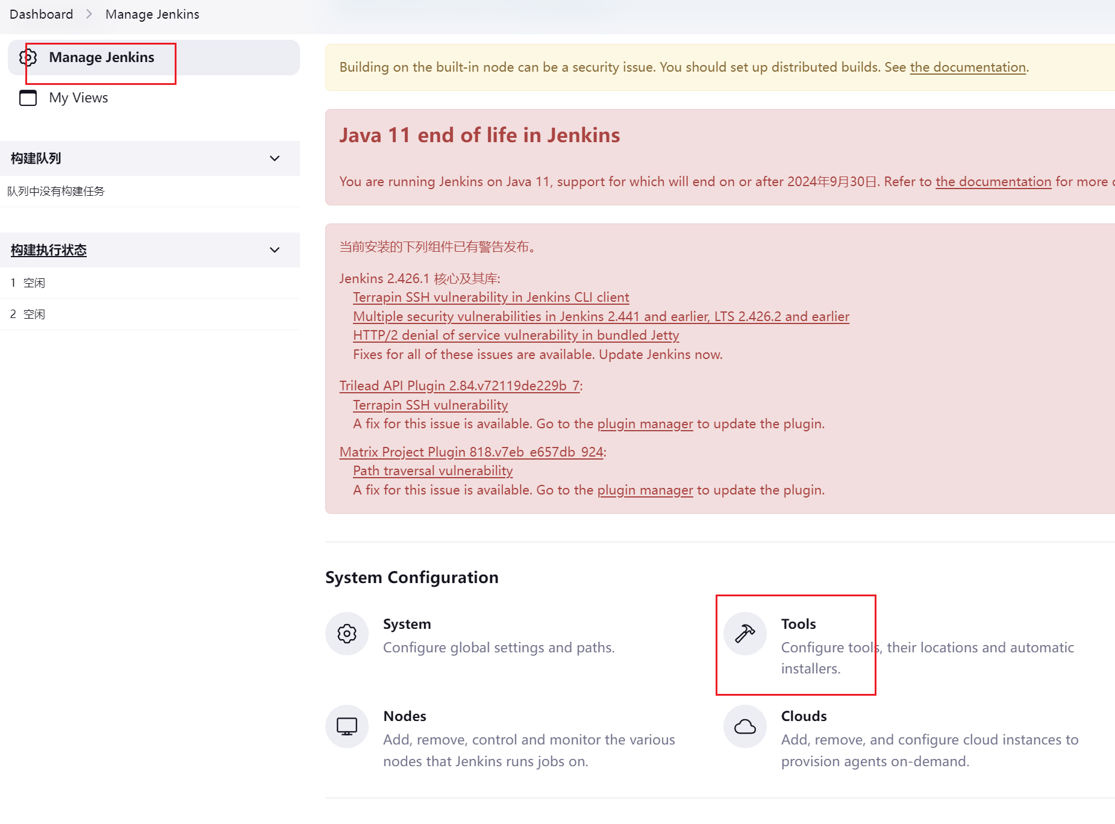Click the Clouds cloud icon
This screenshot has width=1115, height=824.
(x=745, y=726)
